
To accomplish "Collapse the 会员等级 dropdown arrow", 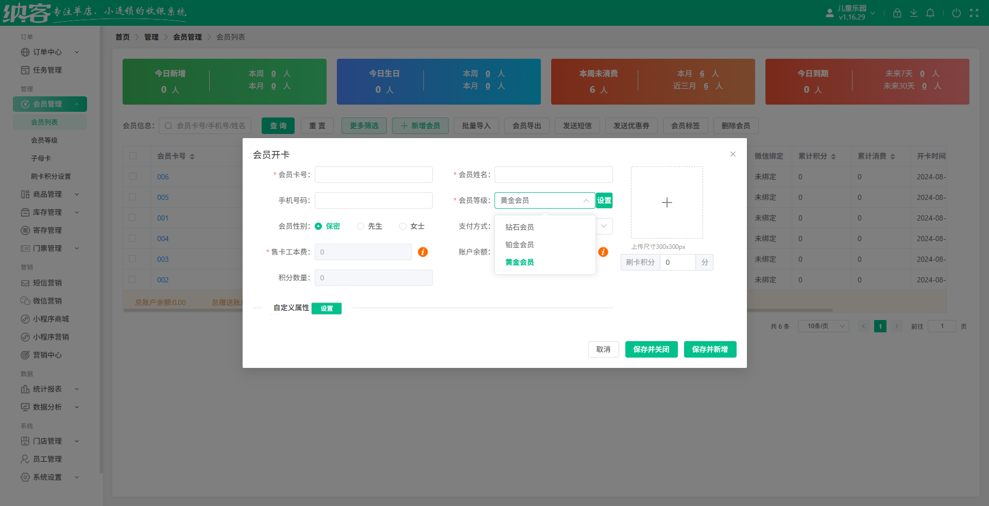I will pos(585,200).
